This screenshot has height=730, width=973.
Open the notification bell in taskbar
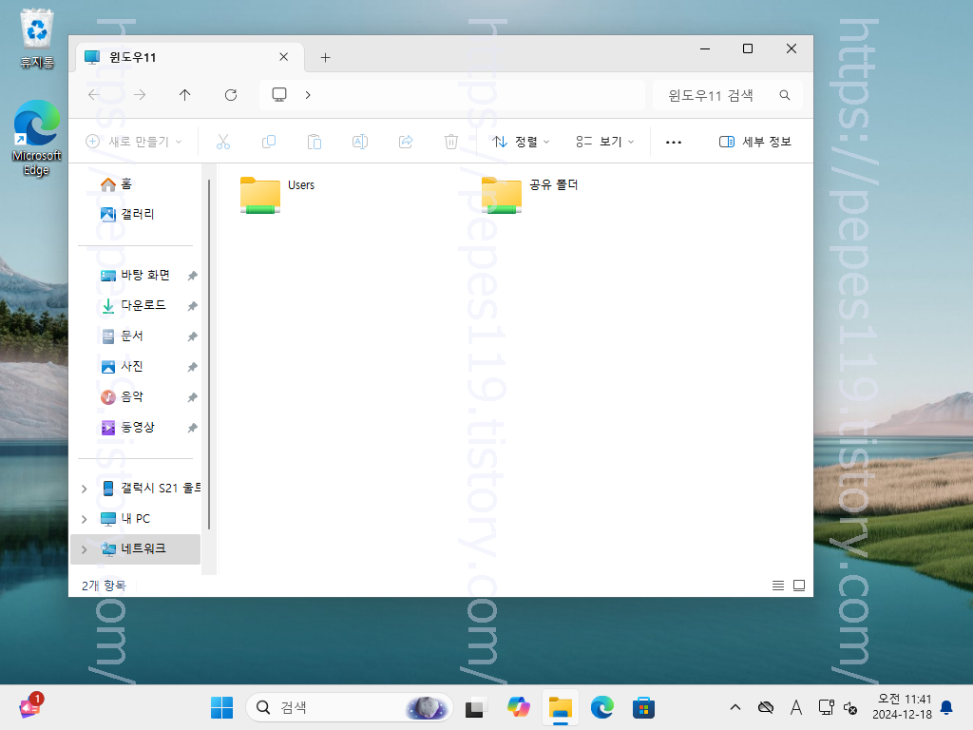(x=947, y=707)
